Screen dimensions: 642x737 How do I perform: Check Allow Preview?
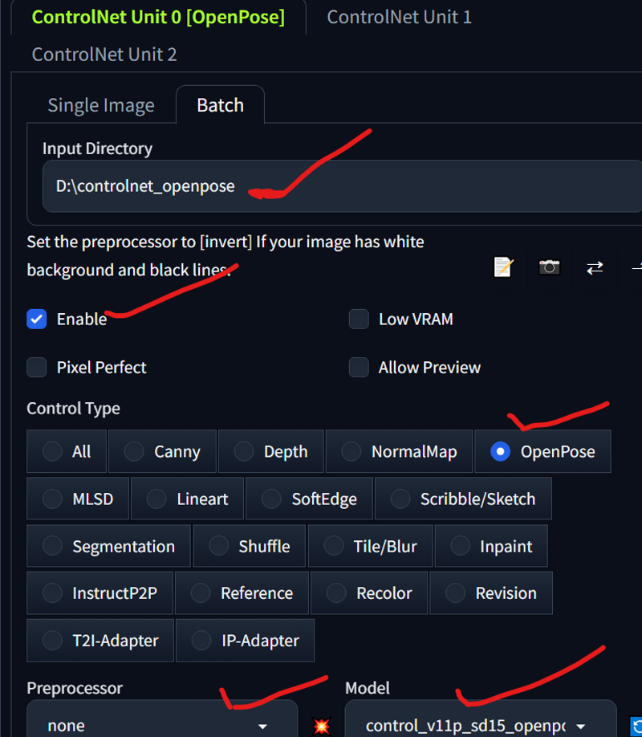359,367
